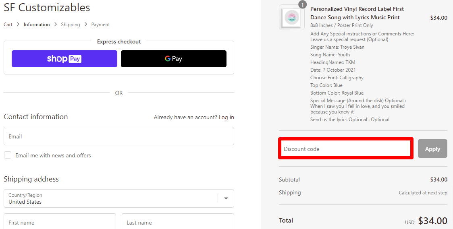Focus the Discount code field

coord(346,149)
